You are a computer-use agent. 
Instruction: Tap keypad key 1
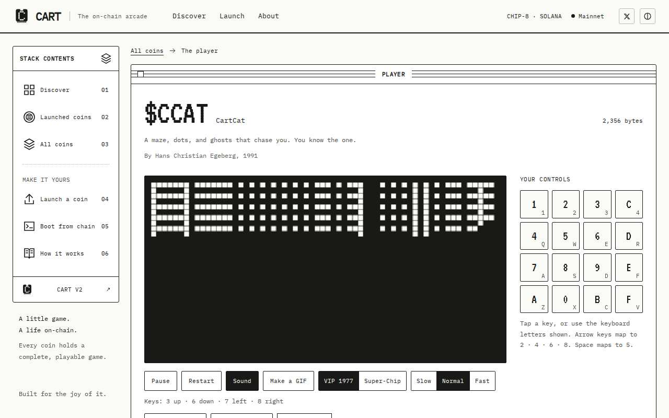pos(534,204)
